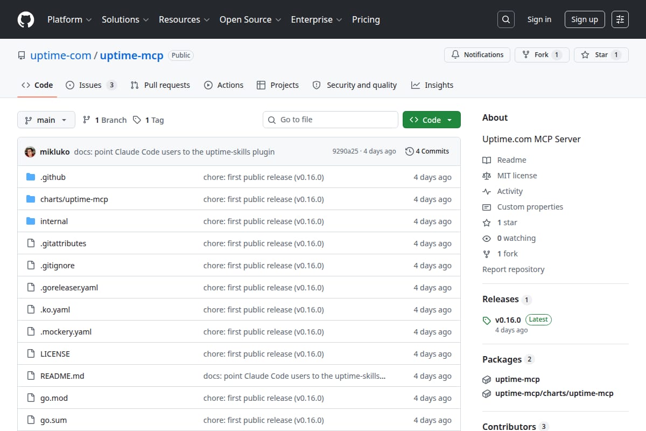Click Report repository

[514, 269]
